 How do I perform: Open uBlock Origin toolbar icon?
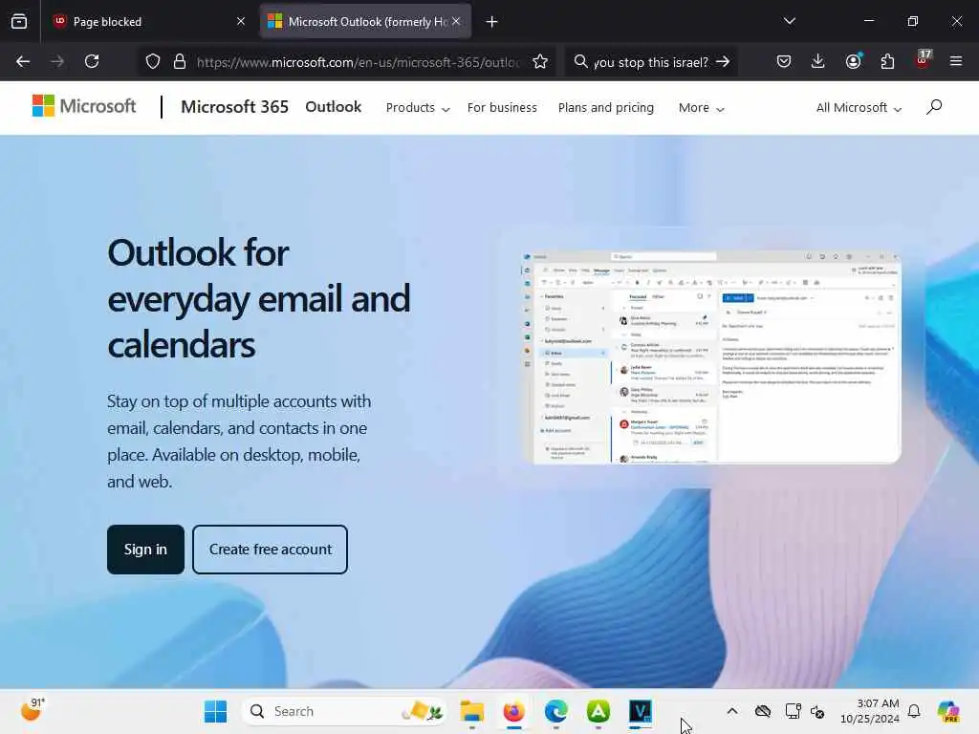(923, 60)
